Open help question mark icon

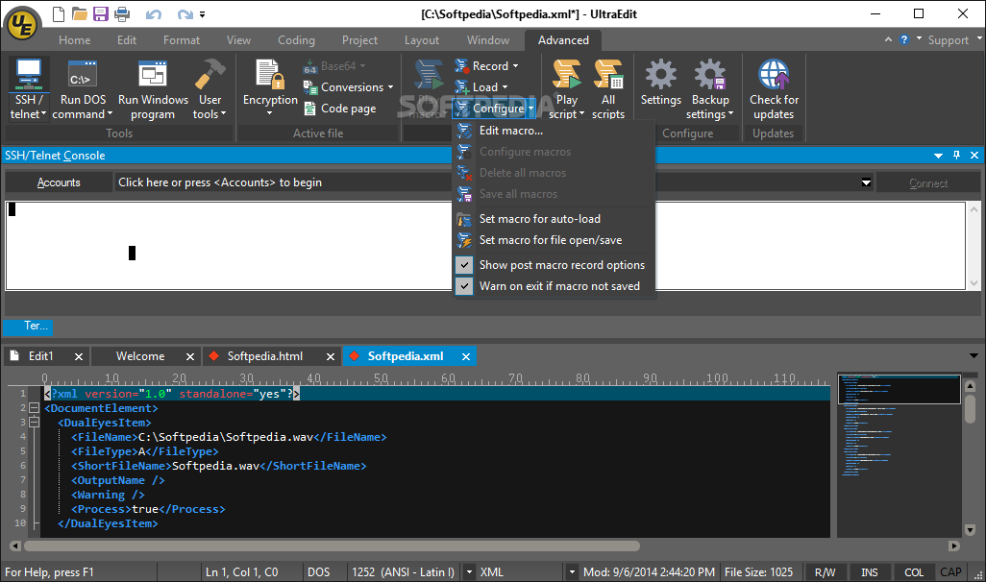[904, 39]
